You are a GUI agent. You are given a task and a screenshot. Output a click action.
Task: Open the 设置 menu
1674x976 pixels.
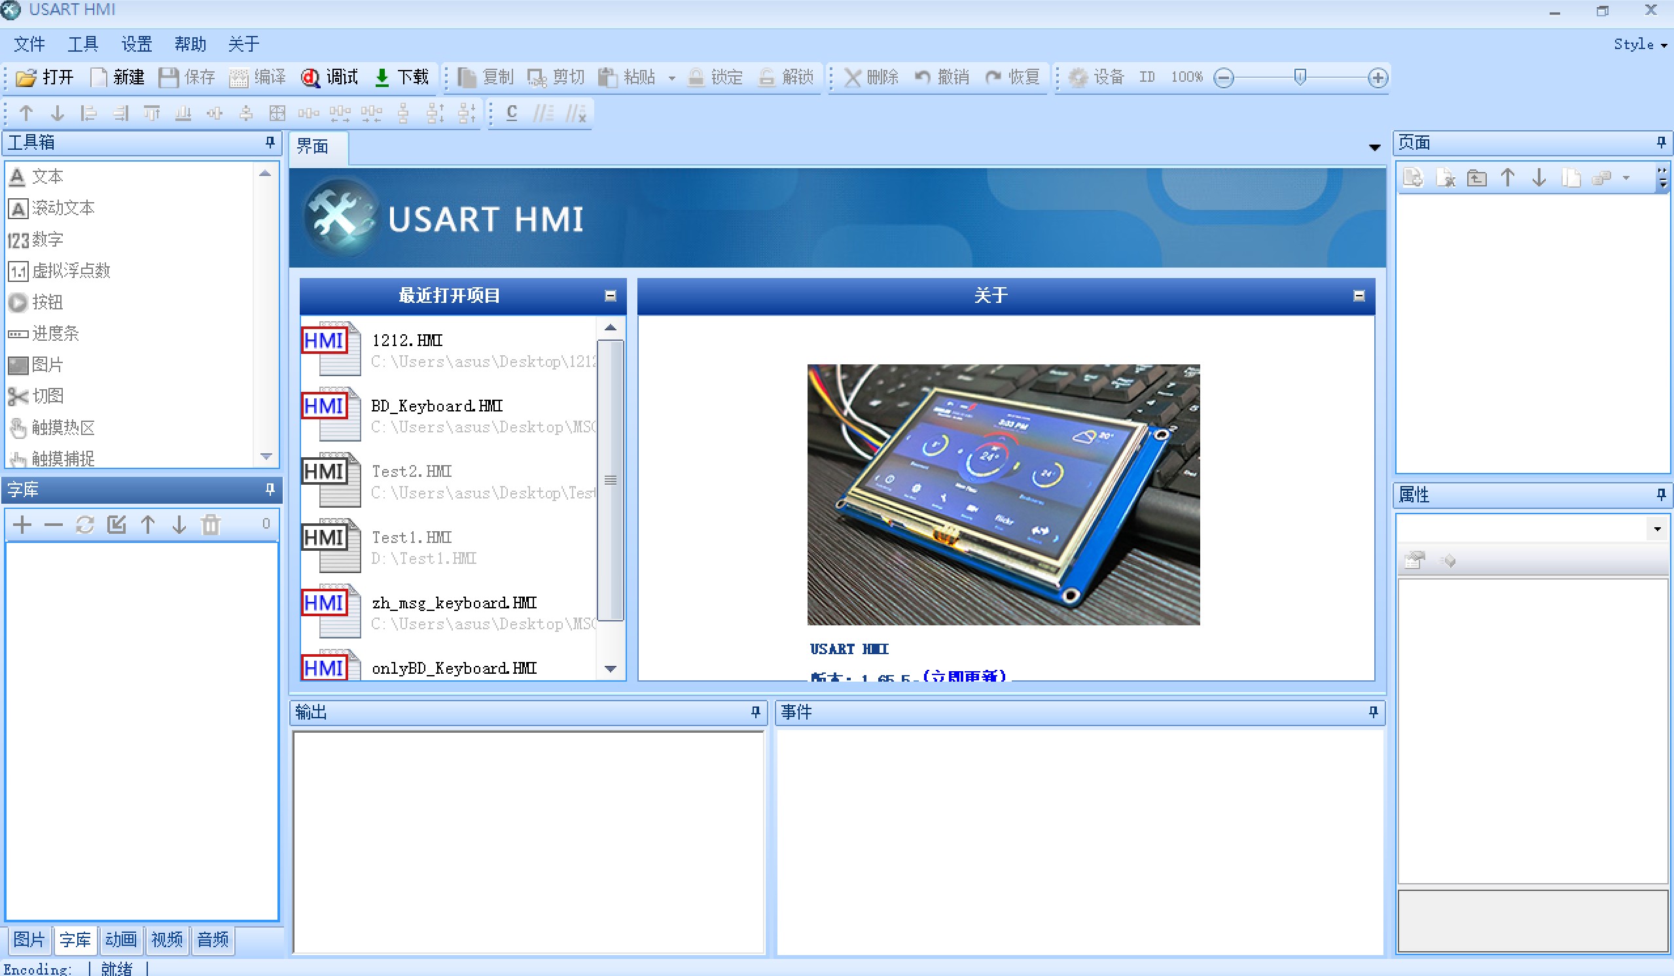[136, 44]
